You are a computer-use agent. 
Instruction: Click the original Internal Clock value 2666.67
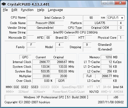tap(58, 62)
